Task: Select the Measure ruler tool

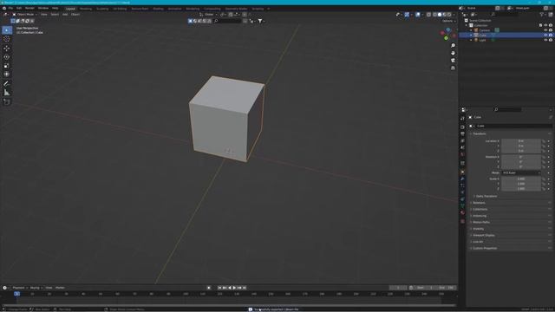Action: pyautogui.click(x=7, y=93)
